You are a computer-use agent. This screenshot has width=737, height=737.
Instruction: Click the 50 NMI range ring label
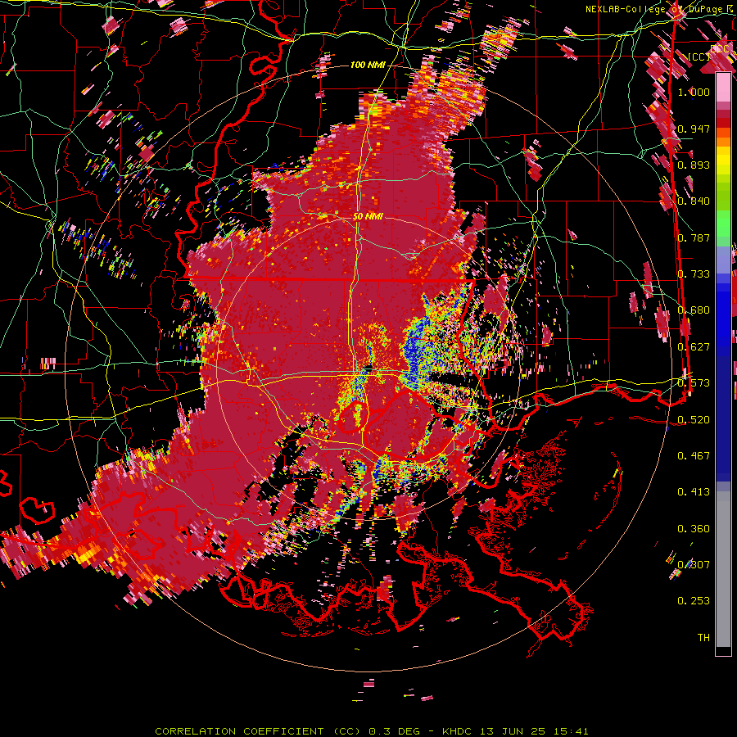tap(368, 217)
